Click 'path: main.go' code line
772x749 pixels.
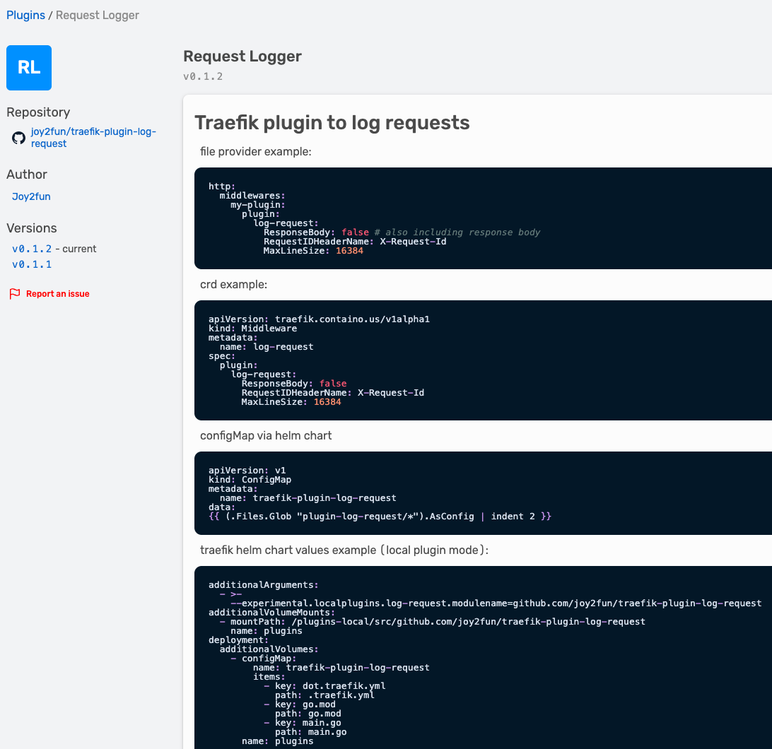click(x=310, y=732)
